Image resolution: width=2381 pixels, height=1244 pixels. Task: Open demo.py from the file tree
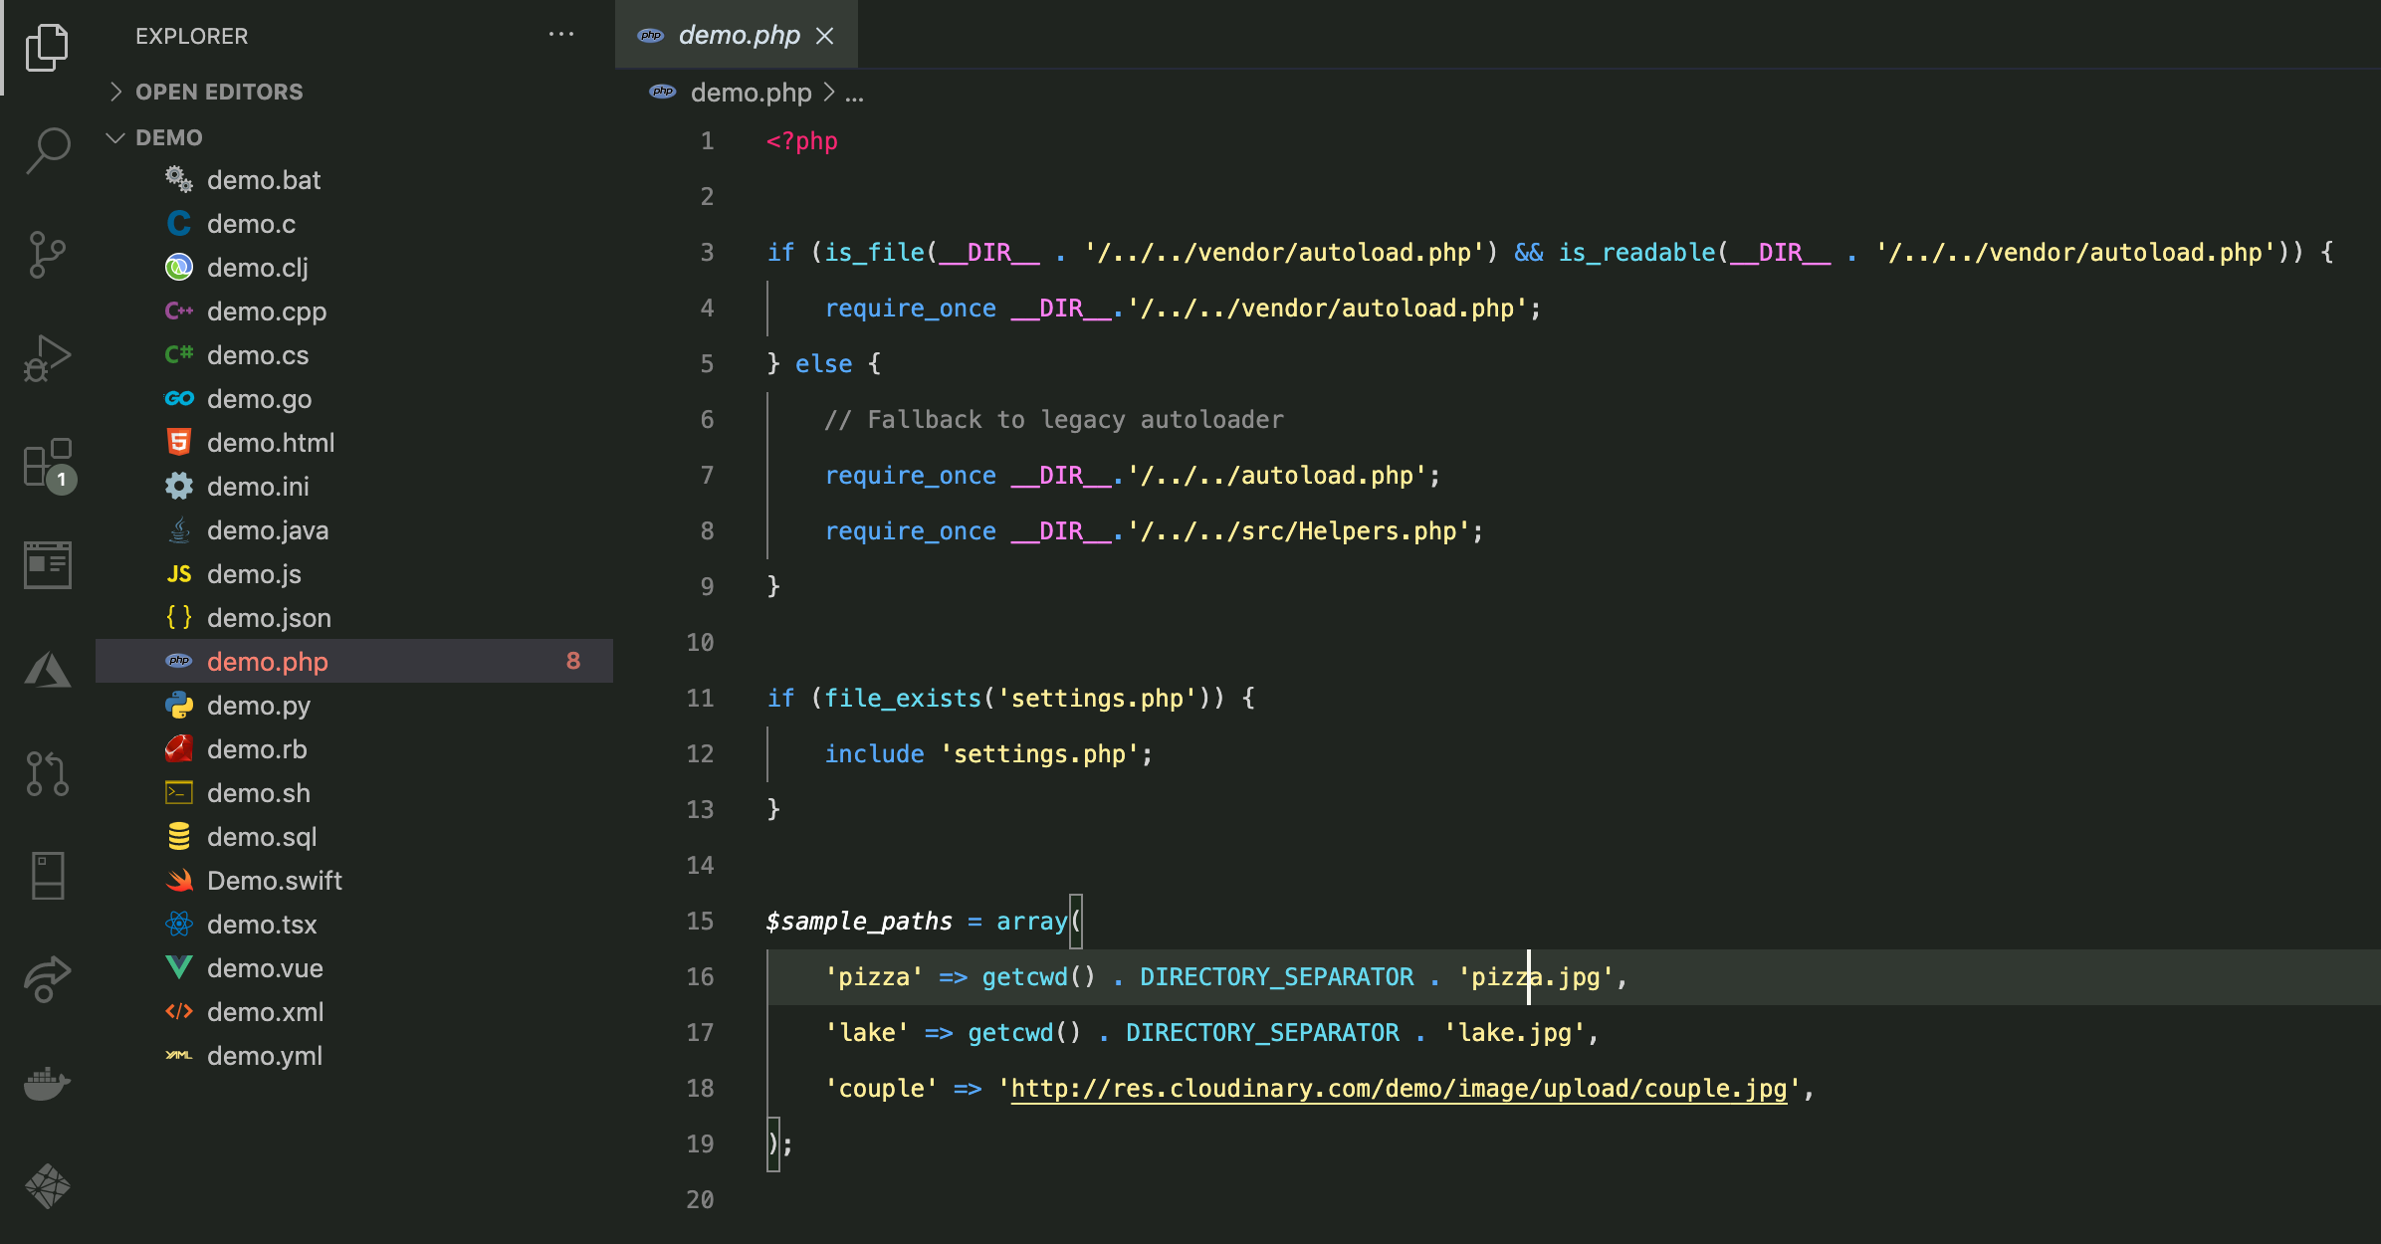coord(260,705)
